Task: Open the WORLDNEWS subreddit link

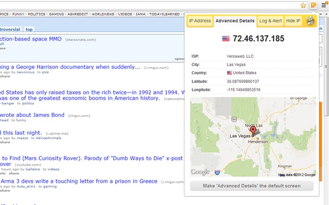Action: 103,14
